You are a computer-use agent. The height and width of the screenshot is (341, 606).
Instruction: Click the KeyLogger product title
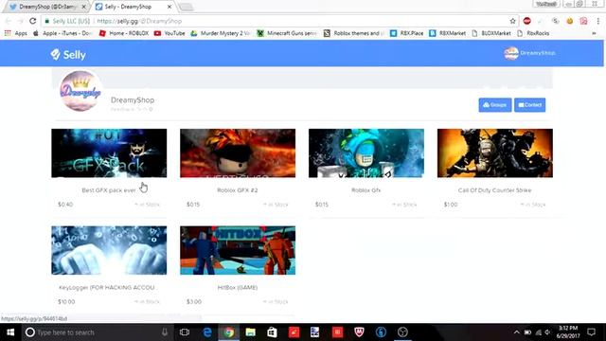point(107,287)
